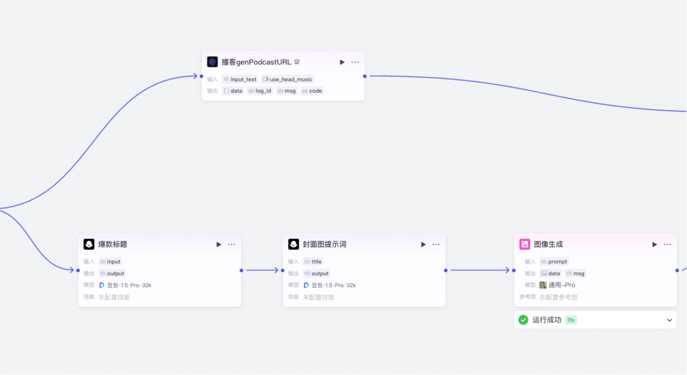687x375 pixels.
Task: Click the output port of 图像生成 node
Action: pyautogui.click(x=677, y=270)
